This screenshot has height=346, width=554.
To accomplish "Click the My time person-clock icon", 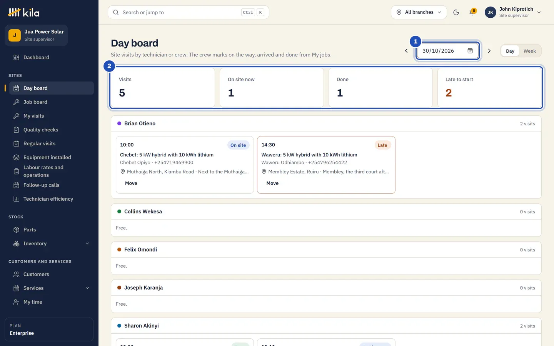I will 16,302.
